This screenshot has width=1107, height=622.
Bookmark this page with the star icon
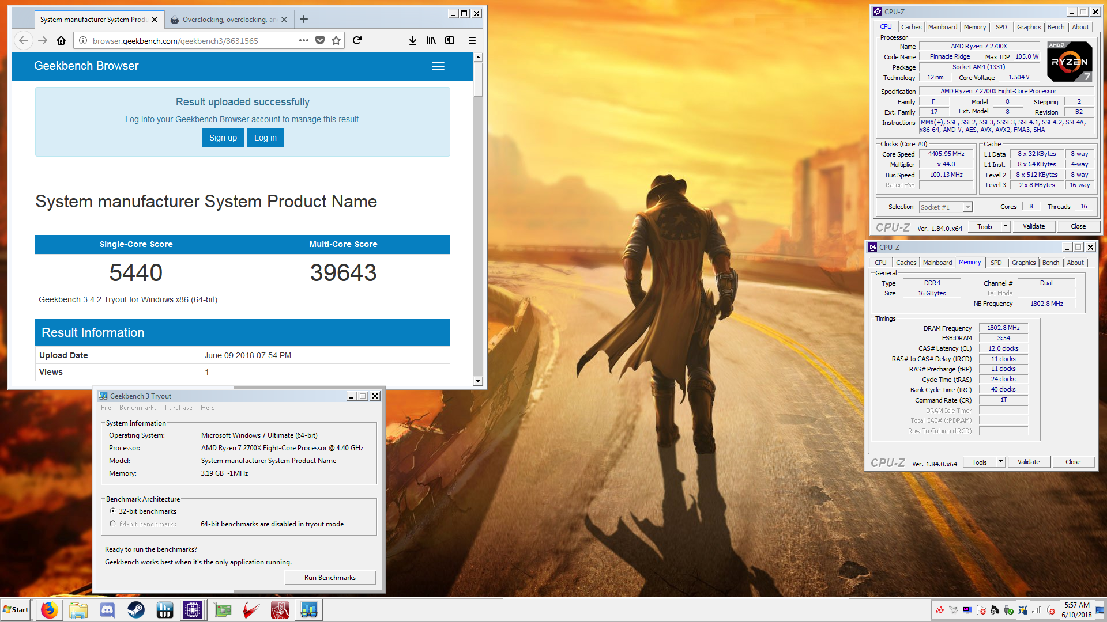point(336,40)
